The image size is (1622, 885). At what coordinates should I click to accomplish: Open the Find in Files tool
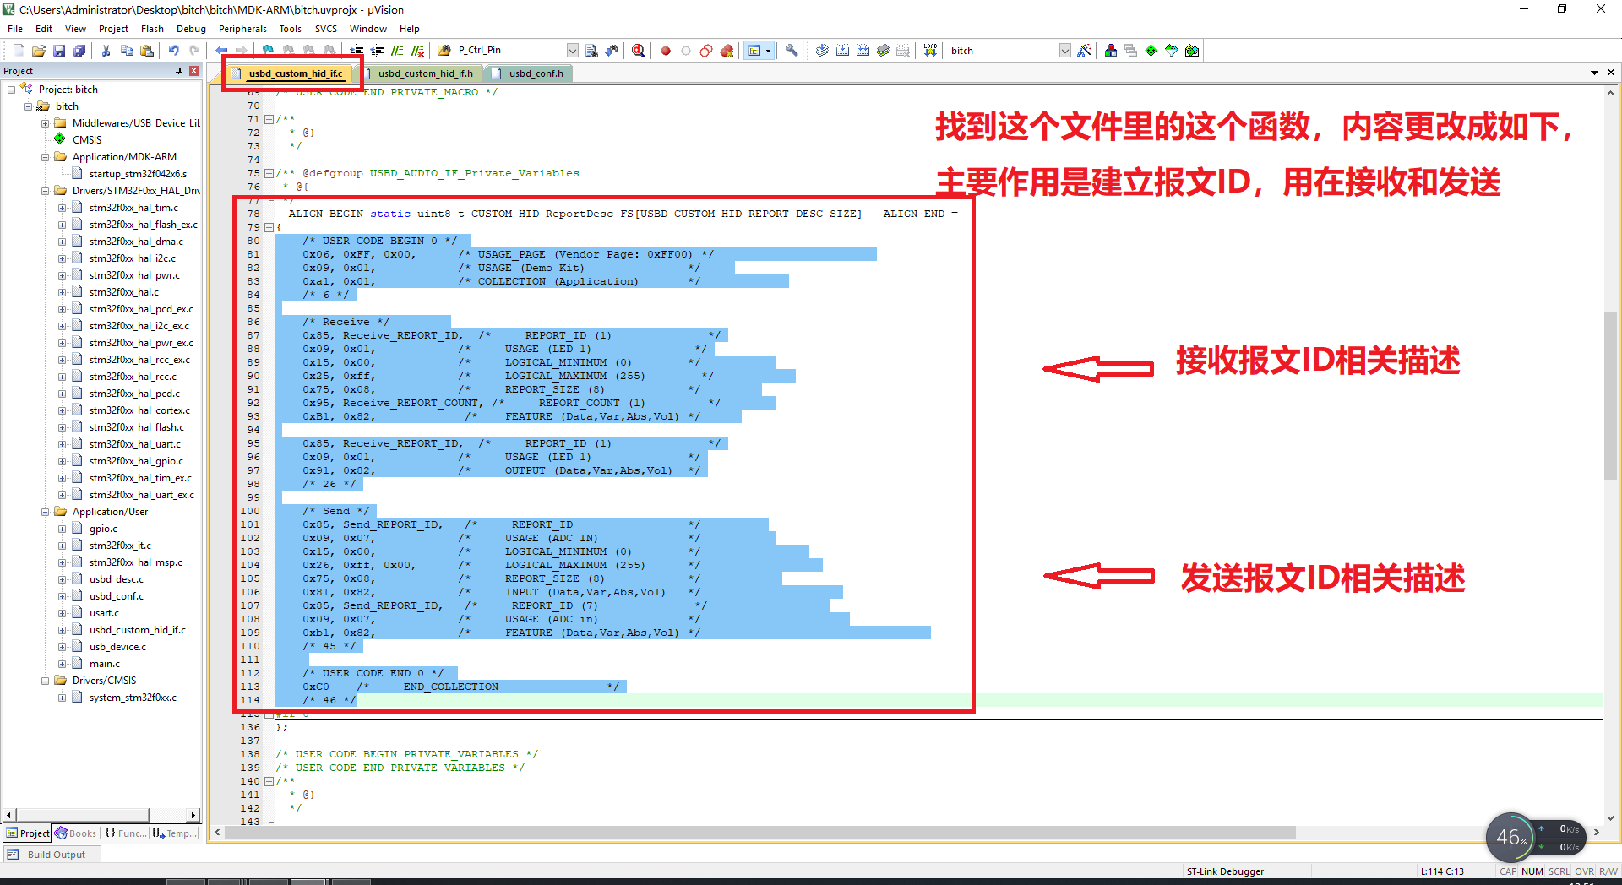(591, 51)
